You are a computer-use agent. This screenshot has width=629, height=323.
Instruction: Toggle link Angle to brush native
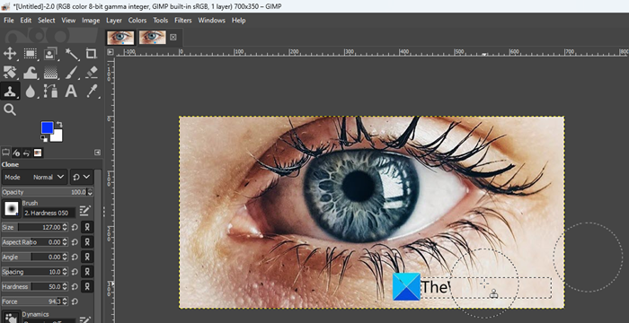(x=87, y=257)
